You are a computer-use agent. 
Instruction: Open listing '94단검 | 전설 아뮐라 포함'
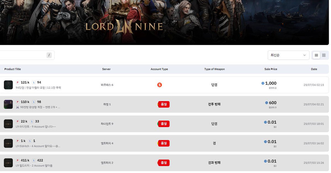[38, 88]
